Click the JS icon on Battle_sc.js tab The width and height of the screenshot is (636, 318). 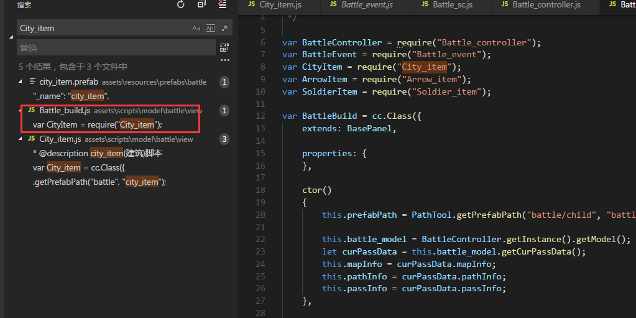tap(425, 4)
